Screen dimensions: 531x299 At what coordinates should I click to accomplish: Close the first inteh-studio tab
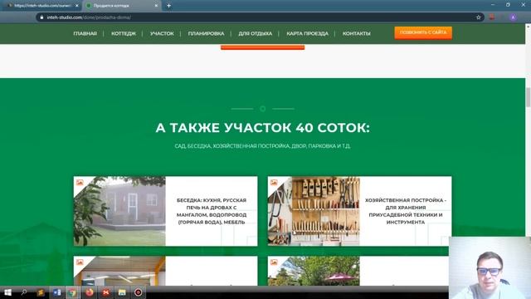pyautogui.click(x=77, y=6)
